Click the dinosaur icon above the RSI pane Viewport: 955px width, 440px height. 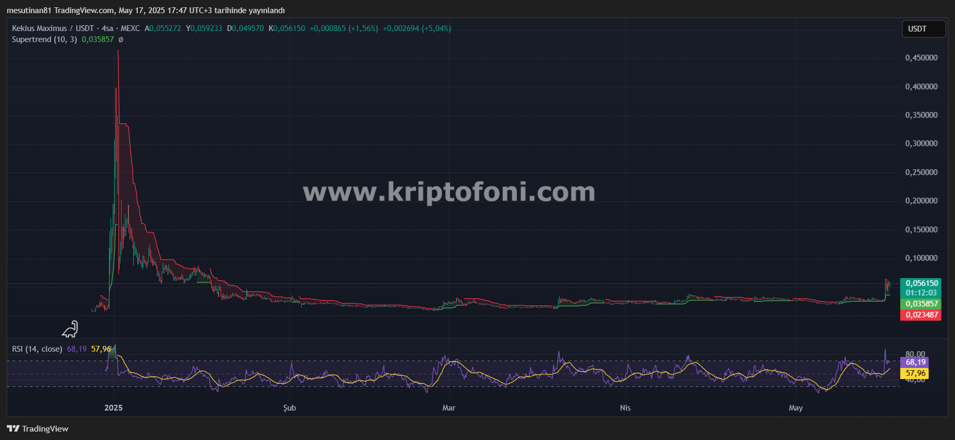coord(70,329)
